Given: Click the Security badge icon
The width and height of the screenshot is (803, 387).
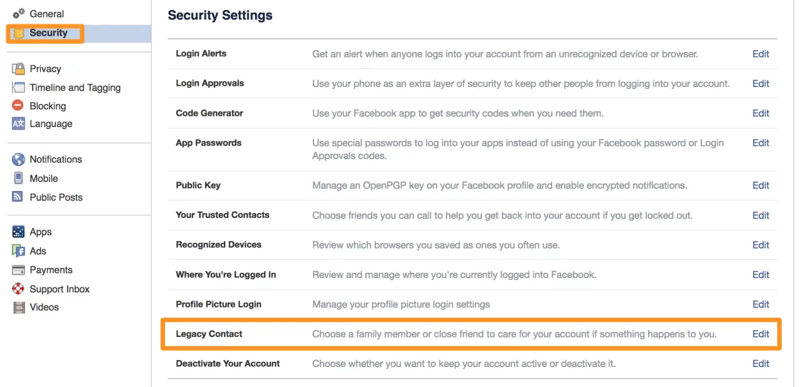Looking at the screenshot, I should [x=19, y=33].
